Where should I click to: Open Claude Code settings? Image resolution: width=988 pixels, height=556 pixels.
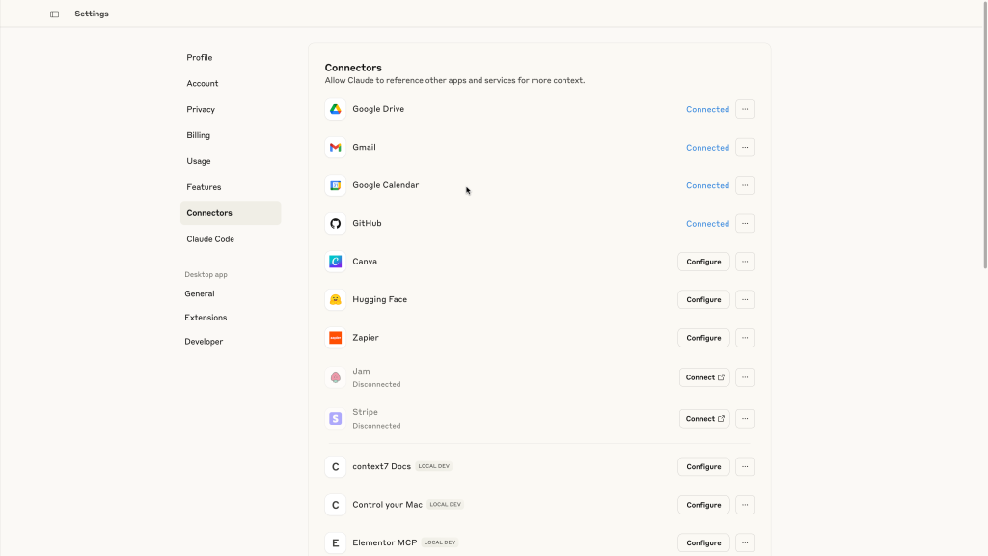(x=231, y=239)
